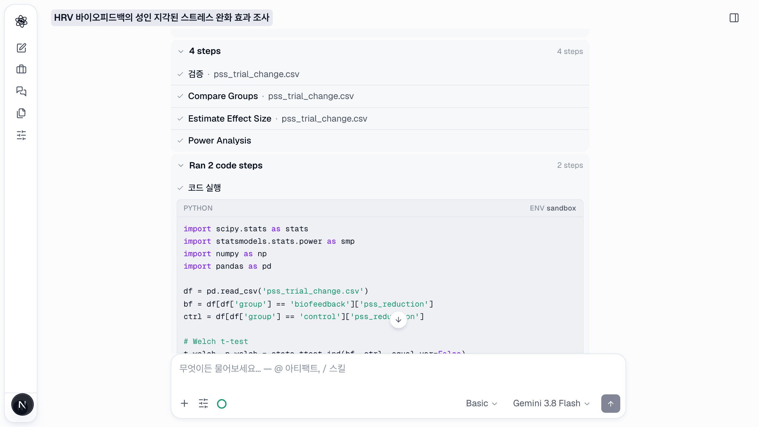The height and width of the screenshot is (427, 759).
Task: Open the conversations chat bubbles icon
Action: (21, 91)
